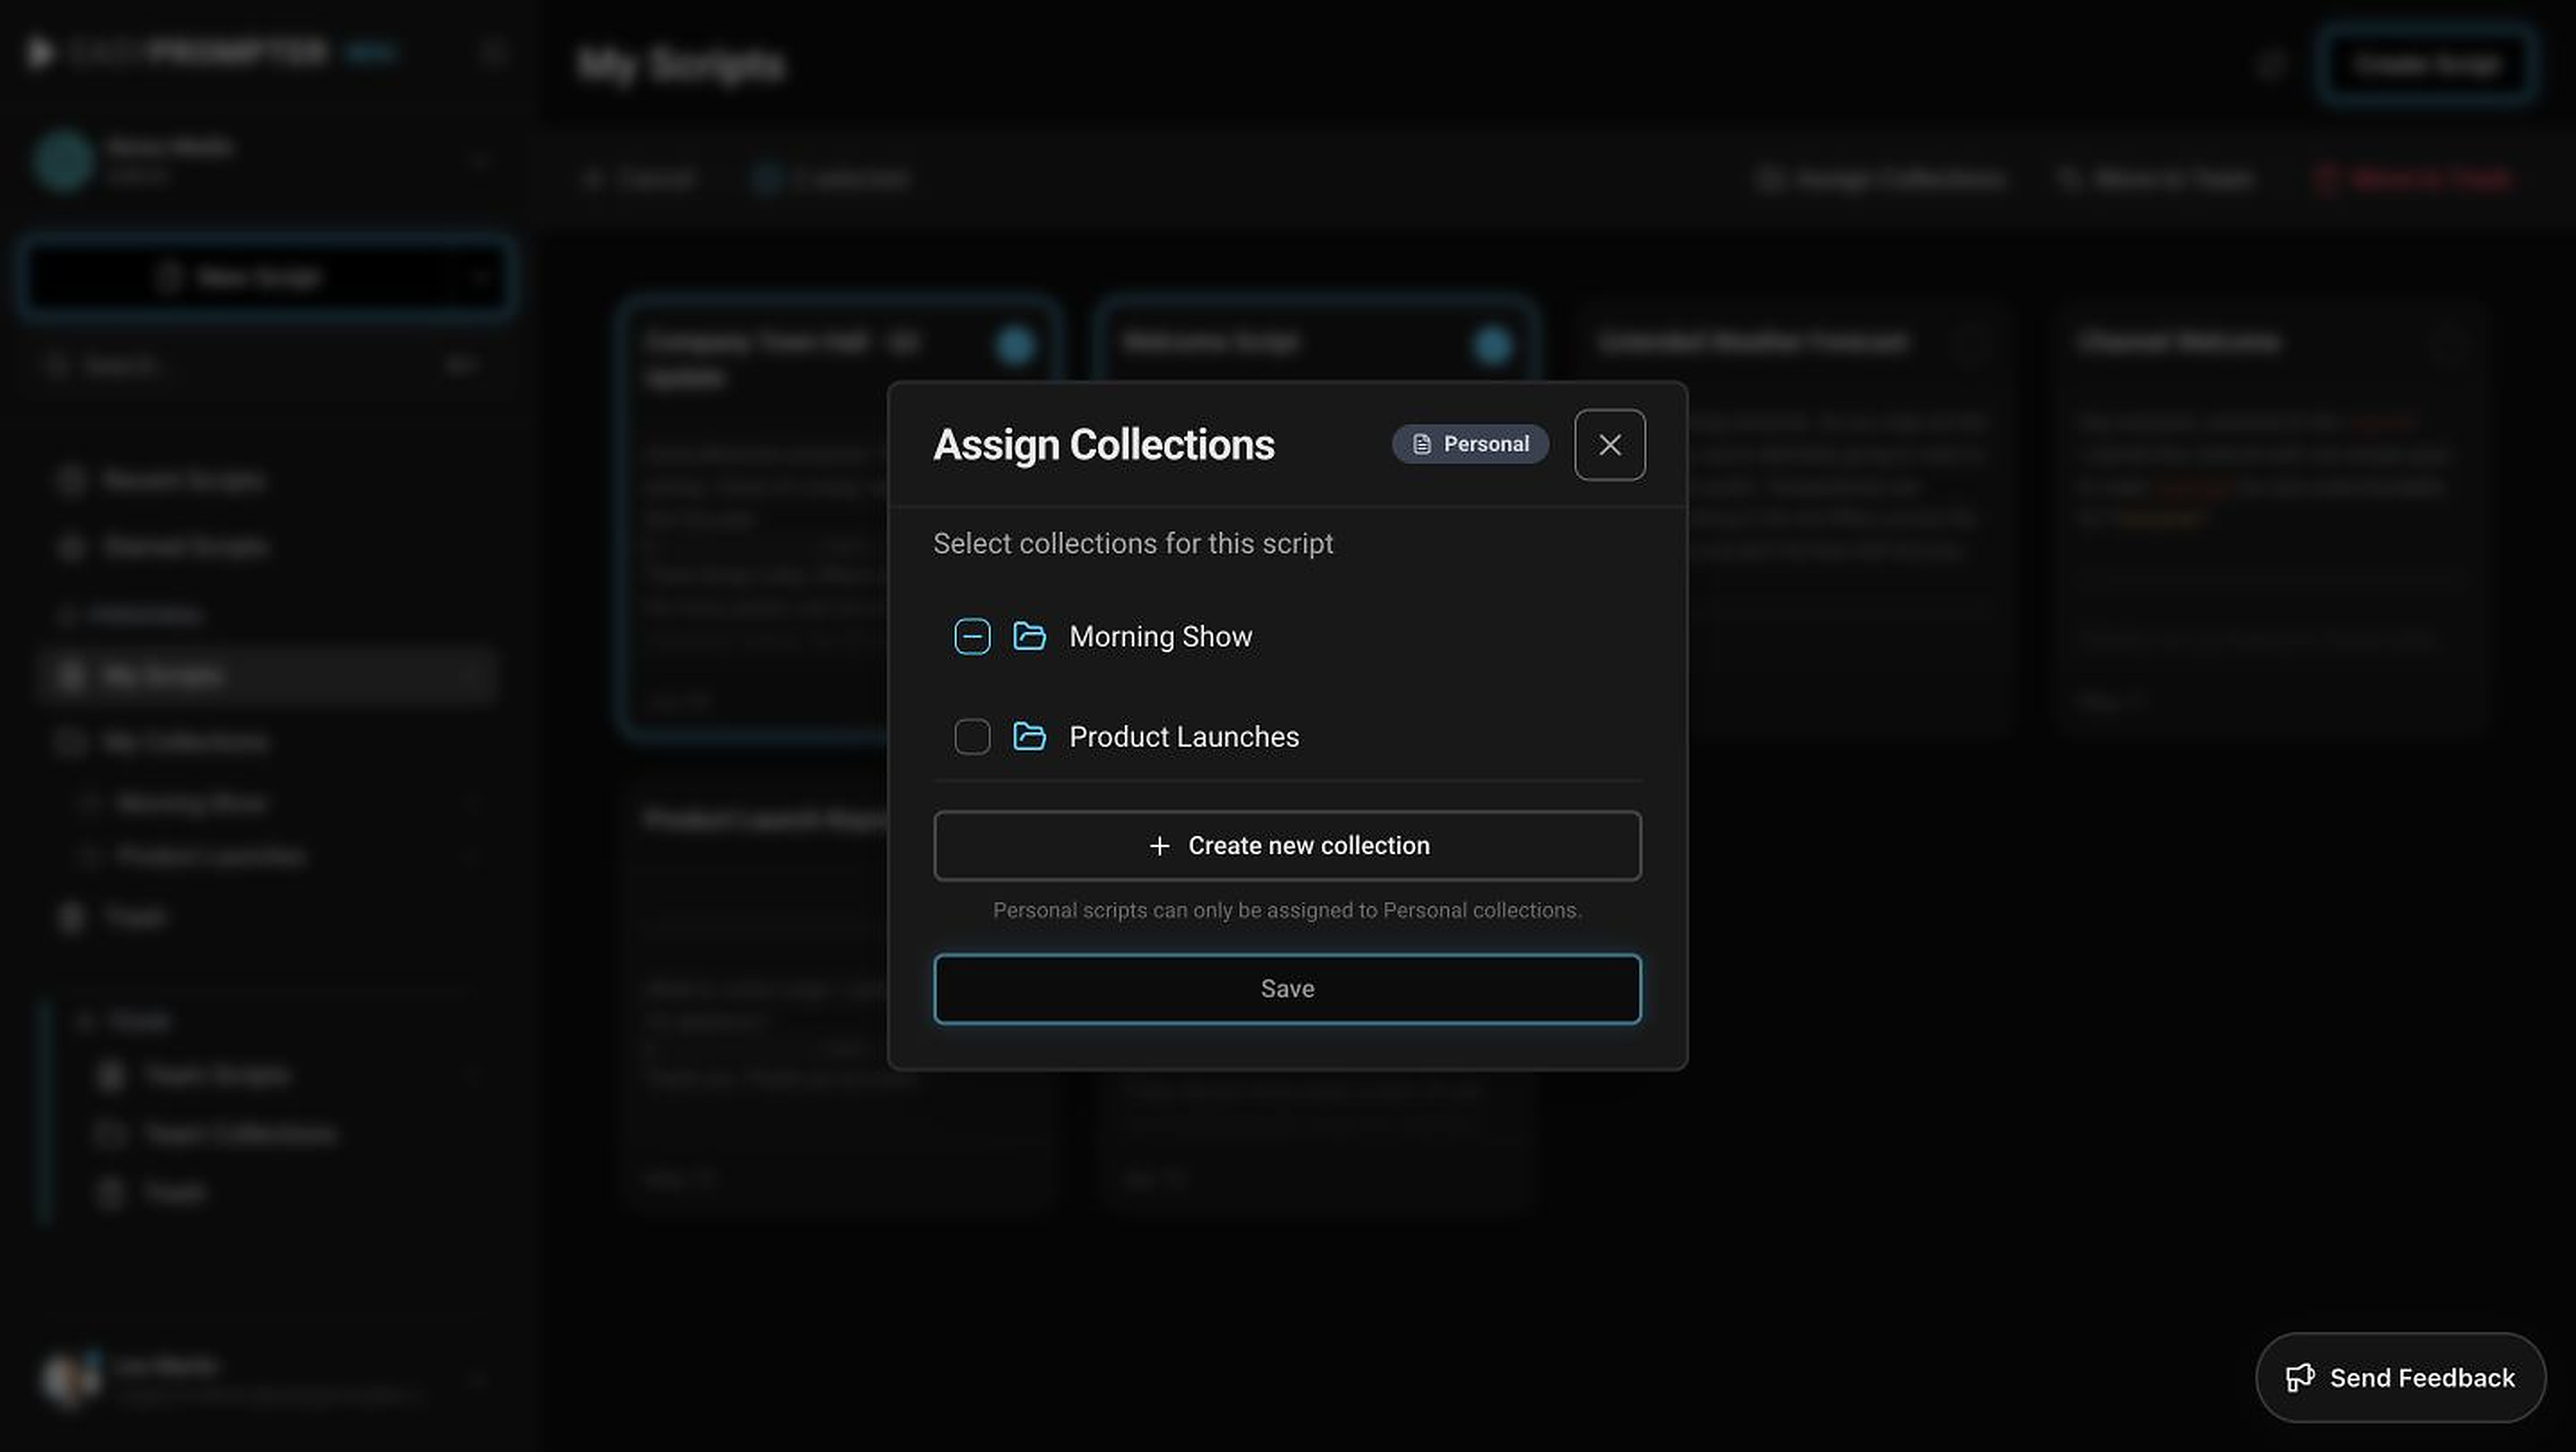Viewport: 2576px width, 1452px height.
Task: Open Send Feedback
Action: [x=2400, y=1377]
